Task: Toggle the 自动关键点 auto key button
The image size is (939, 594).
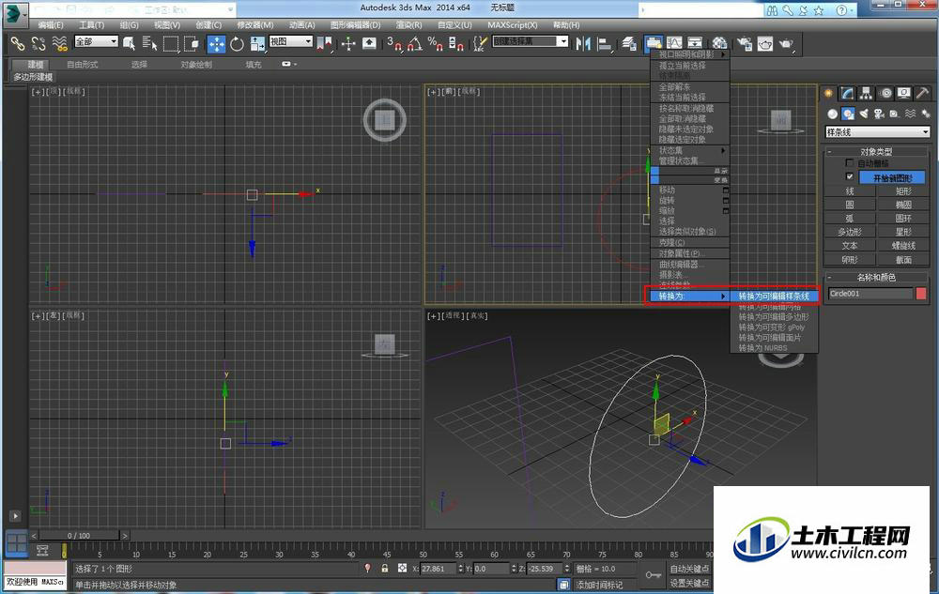Action: (689, 569)
